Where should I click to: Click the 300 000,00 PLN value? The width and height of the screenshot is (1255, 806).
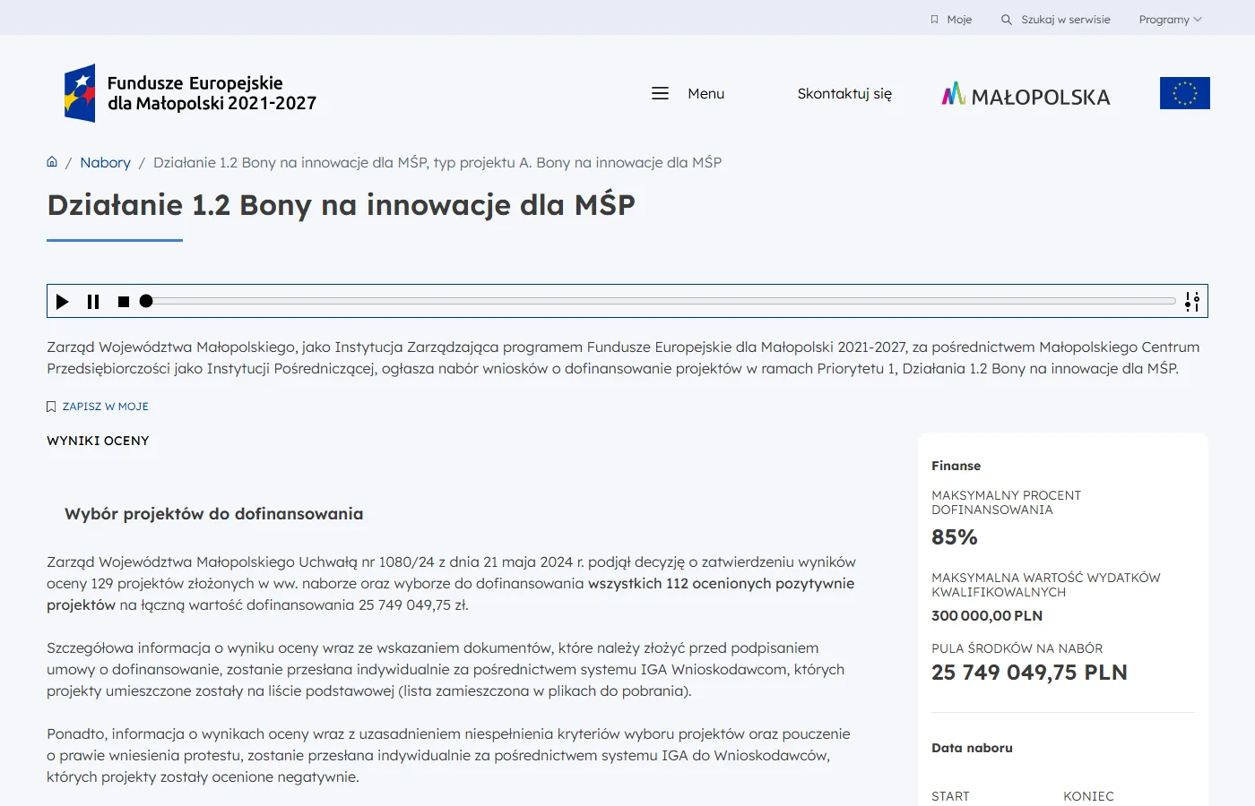[987, 616]
